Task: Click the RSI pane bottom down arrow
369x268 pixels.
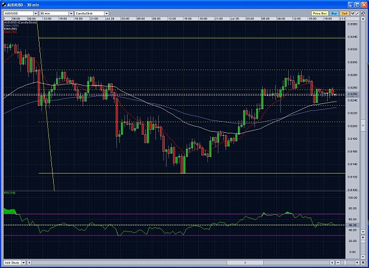Action: (363, 257)
